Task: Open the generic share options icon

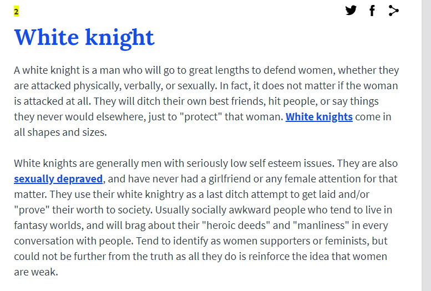Action: point(393,10)
